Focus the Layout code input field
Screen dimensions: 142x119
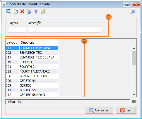[18, 30]
